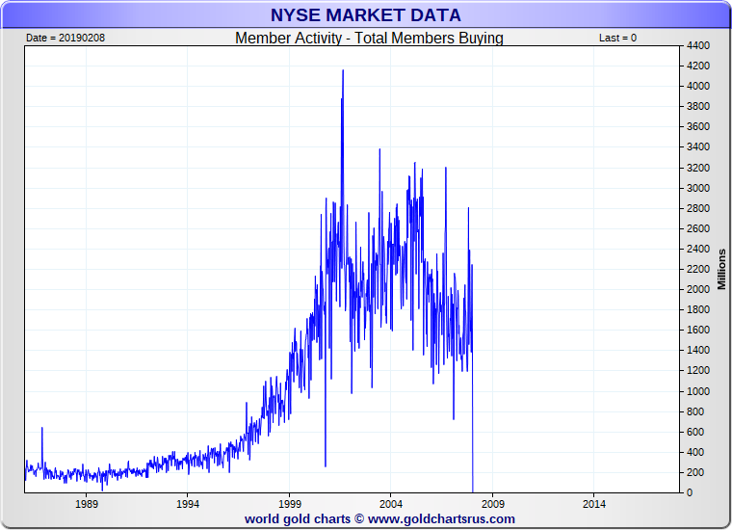
Task: Click the Millions axis unit label
Action: pyautogui.click(x=721, y=270)
